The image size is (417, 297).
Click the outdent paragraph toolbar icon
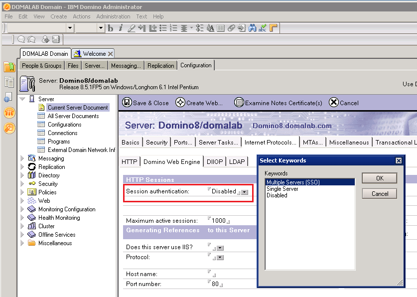pos(152,28)
